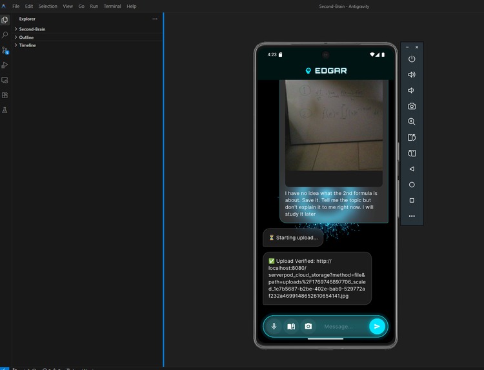Open emulator extended controls ellipsis
The height and width of the screenshot is (370, 484).
coord(412,216)
